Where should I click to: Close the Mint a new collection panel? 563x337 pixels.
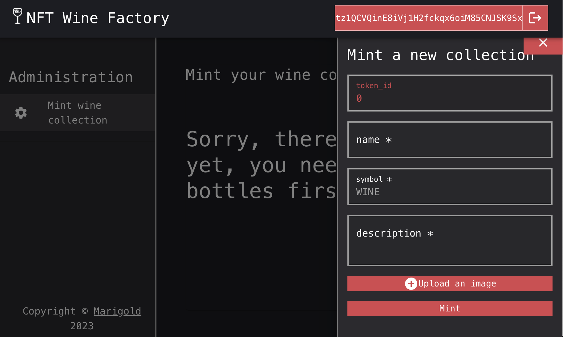pos(543,43)
